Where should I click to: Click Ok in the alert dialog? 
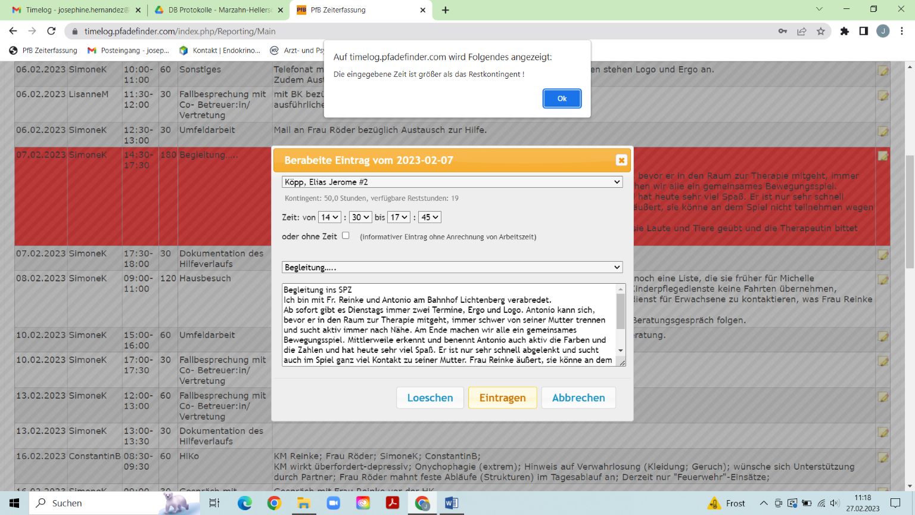(561, 98)
